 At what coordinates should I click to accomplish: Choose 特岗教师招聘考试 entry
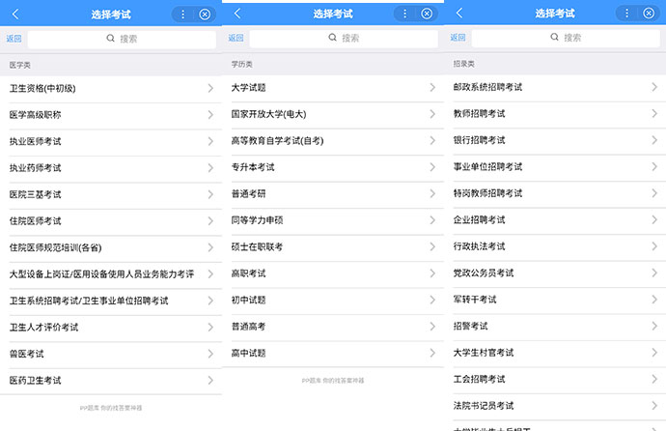[x=555, y=193]
